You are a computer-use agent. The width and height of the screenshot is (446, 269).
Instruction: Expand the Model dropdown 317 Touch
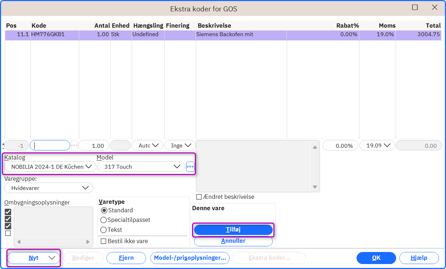tap(141, 167)
